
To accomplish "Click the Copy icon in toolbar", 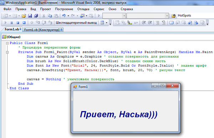I will tap(50, 16).
